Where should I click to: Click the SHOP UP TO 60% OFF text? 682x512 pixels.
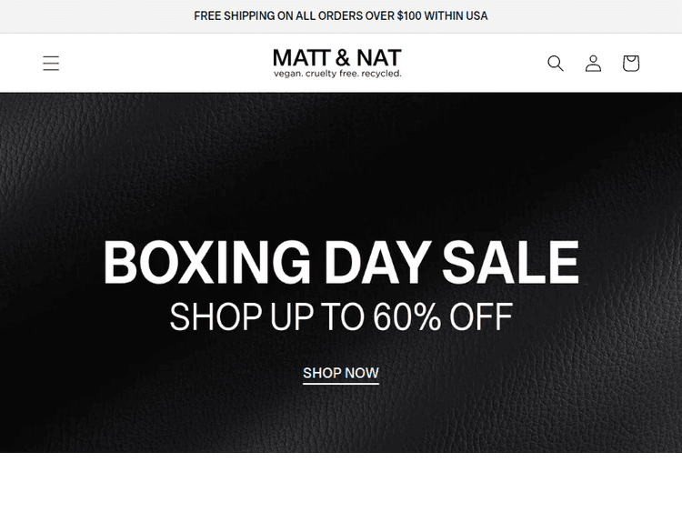point(341,317)
